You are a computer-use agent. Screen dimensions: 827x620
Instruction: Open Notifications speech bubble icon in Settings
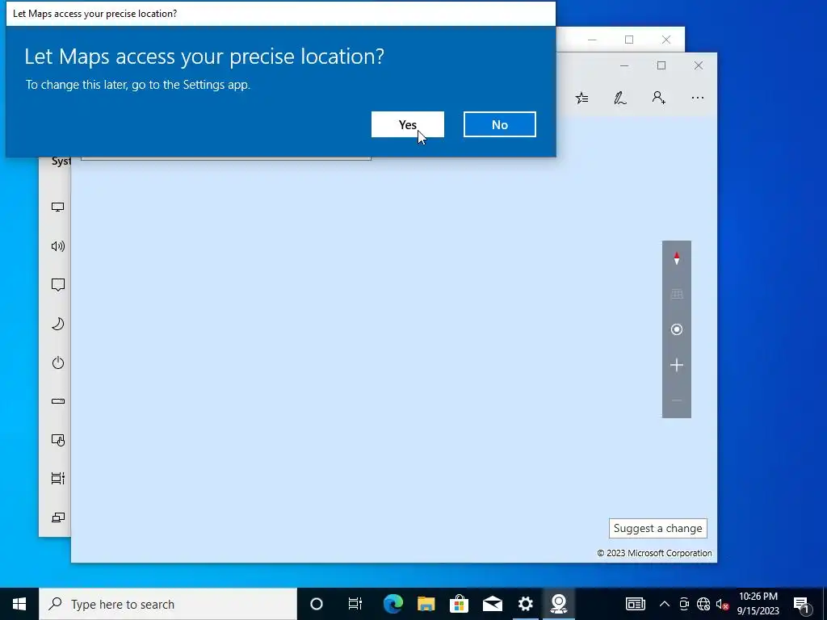pos(57,285)
